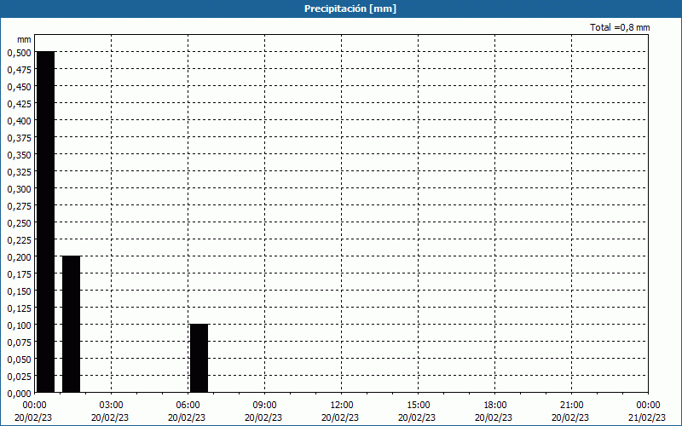
Task: Click the 09:00 time axis label
Action: point(264,406)
